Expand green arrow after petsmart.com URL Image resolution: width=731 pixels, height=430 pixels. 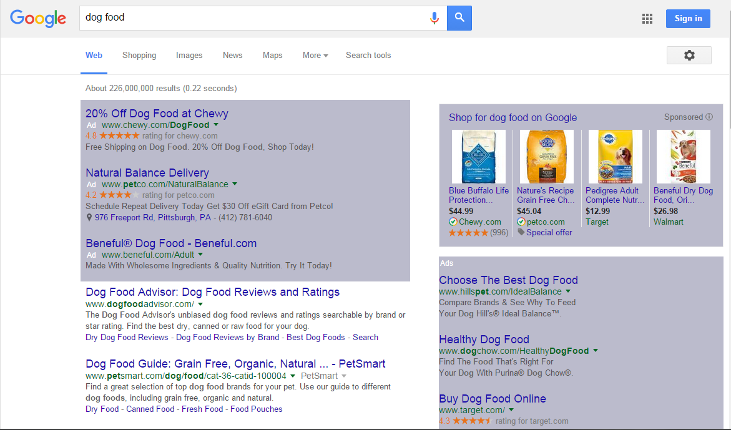point(293,376)
